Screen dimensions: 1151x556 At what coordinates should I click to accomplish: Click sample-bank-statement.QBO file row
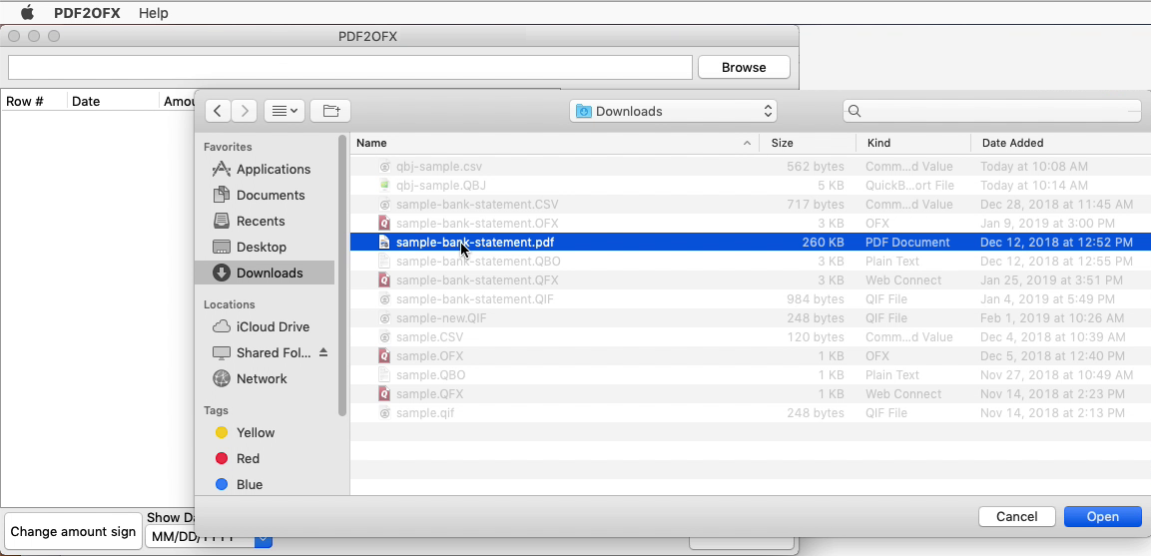pos(751,261)
